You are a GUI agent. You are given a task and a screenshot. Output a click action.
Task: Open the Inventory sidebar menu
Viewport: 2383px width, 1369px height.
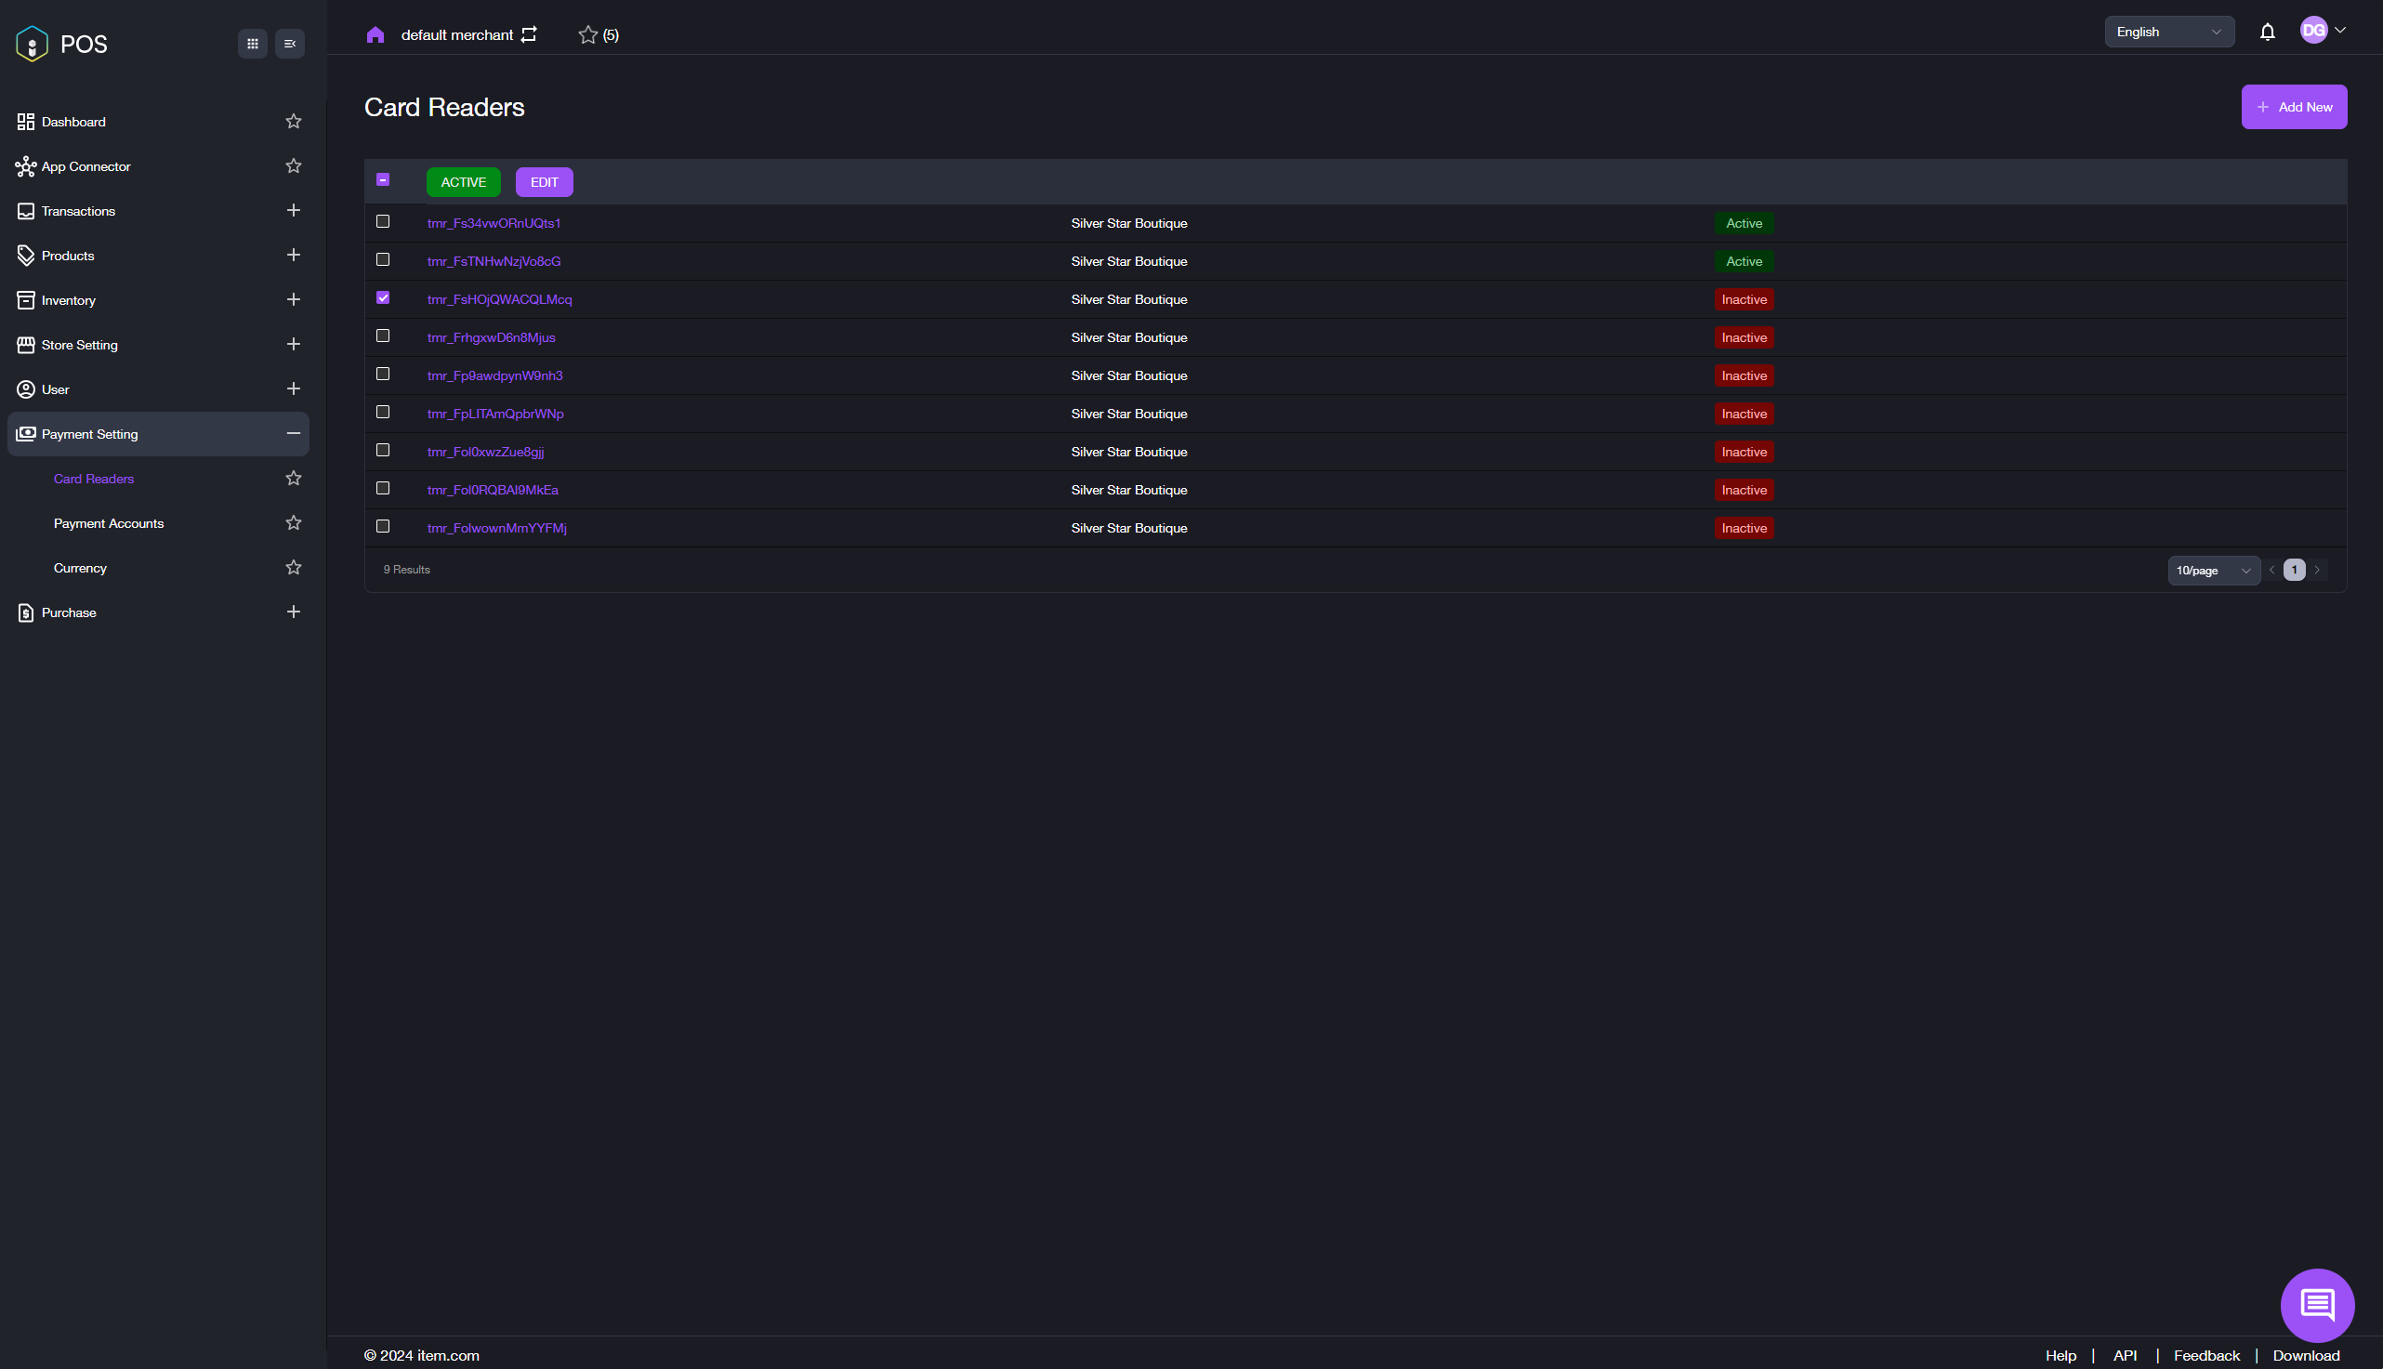pos(69,300)
